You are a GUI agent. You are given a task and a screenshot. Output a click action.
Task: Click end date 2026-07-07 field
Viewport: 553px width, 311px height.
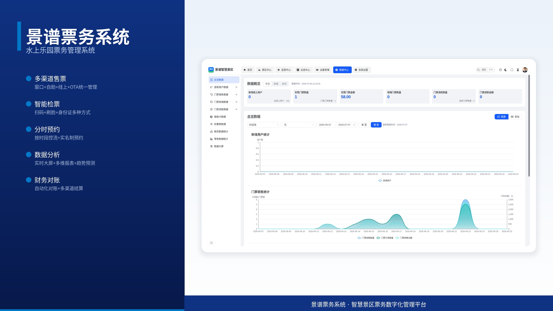(x=344, y=125)
